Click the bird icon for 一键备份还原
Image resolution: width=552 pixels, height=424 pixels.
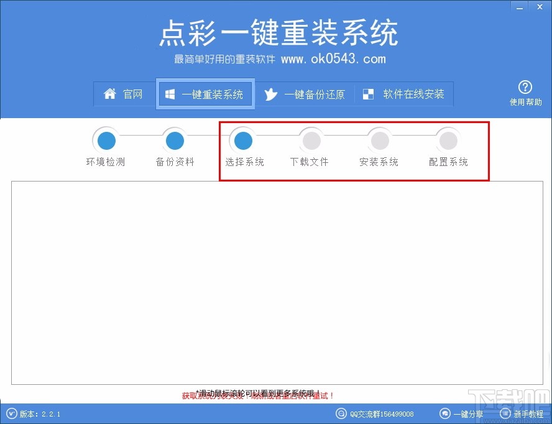[x=271, y=94]
